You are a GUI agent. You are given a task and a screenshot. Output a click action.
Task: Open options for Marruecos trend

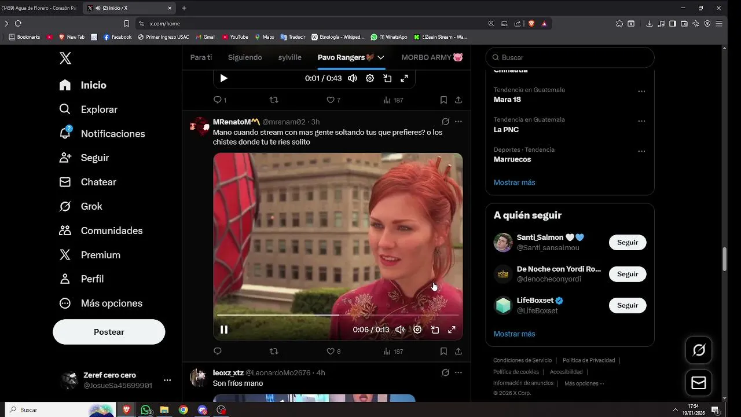click(x=641, y=151)
